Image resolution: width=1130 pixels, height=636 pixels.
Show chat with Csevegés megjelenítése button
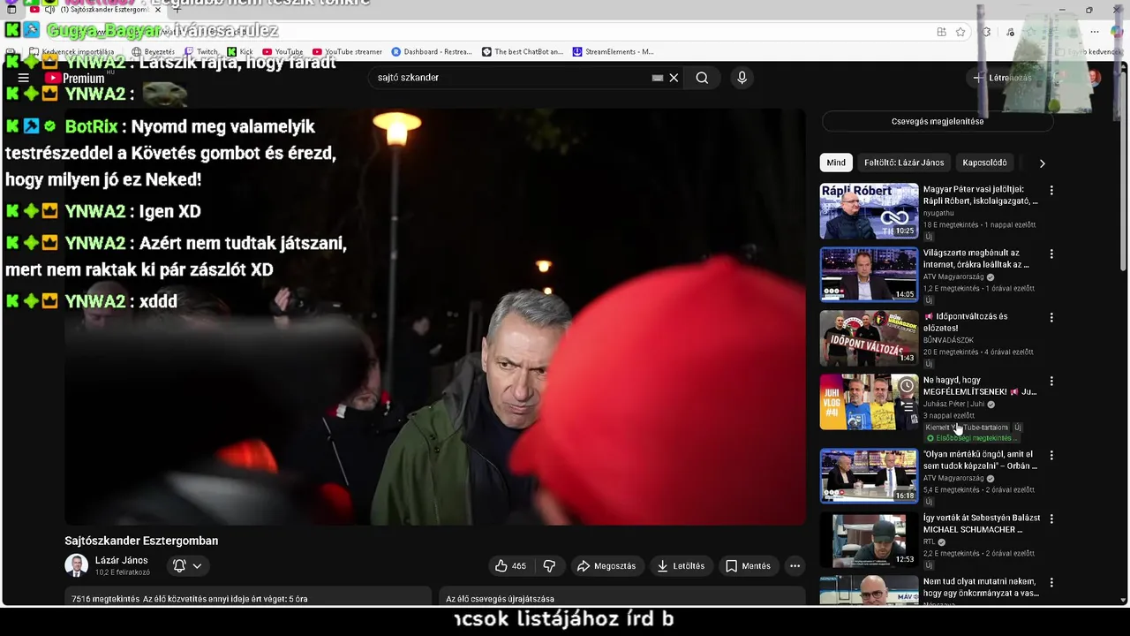click(938, 121)
